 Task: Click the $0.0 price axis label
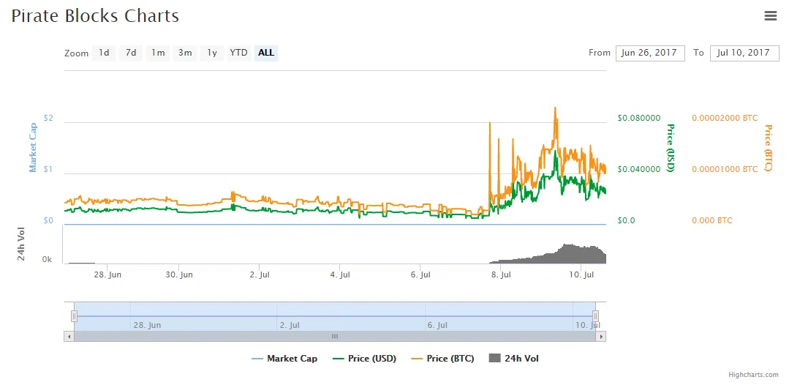627,221
